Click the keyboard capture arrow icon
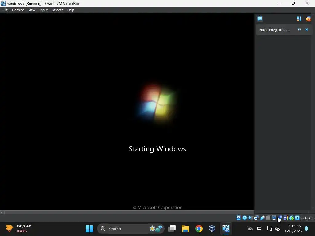Screen dimensions: 315x236 pyautogui.click(x=297, y=218)
